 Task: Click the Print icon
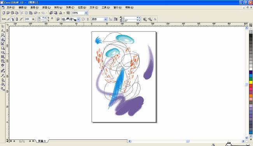coord(17,13)
